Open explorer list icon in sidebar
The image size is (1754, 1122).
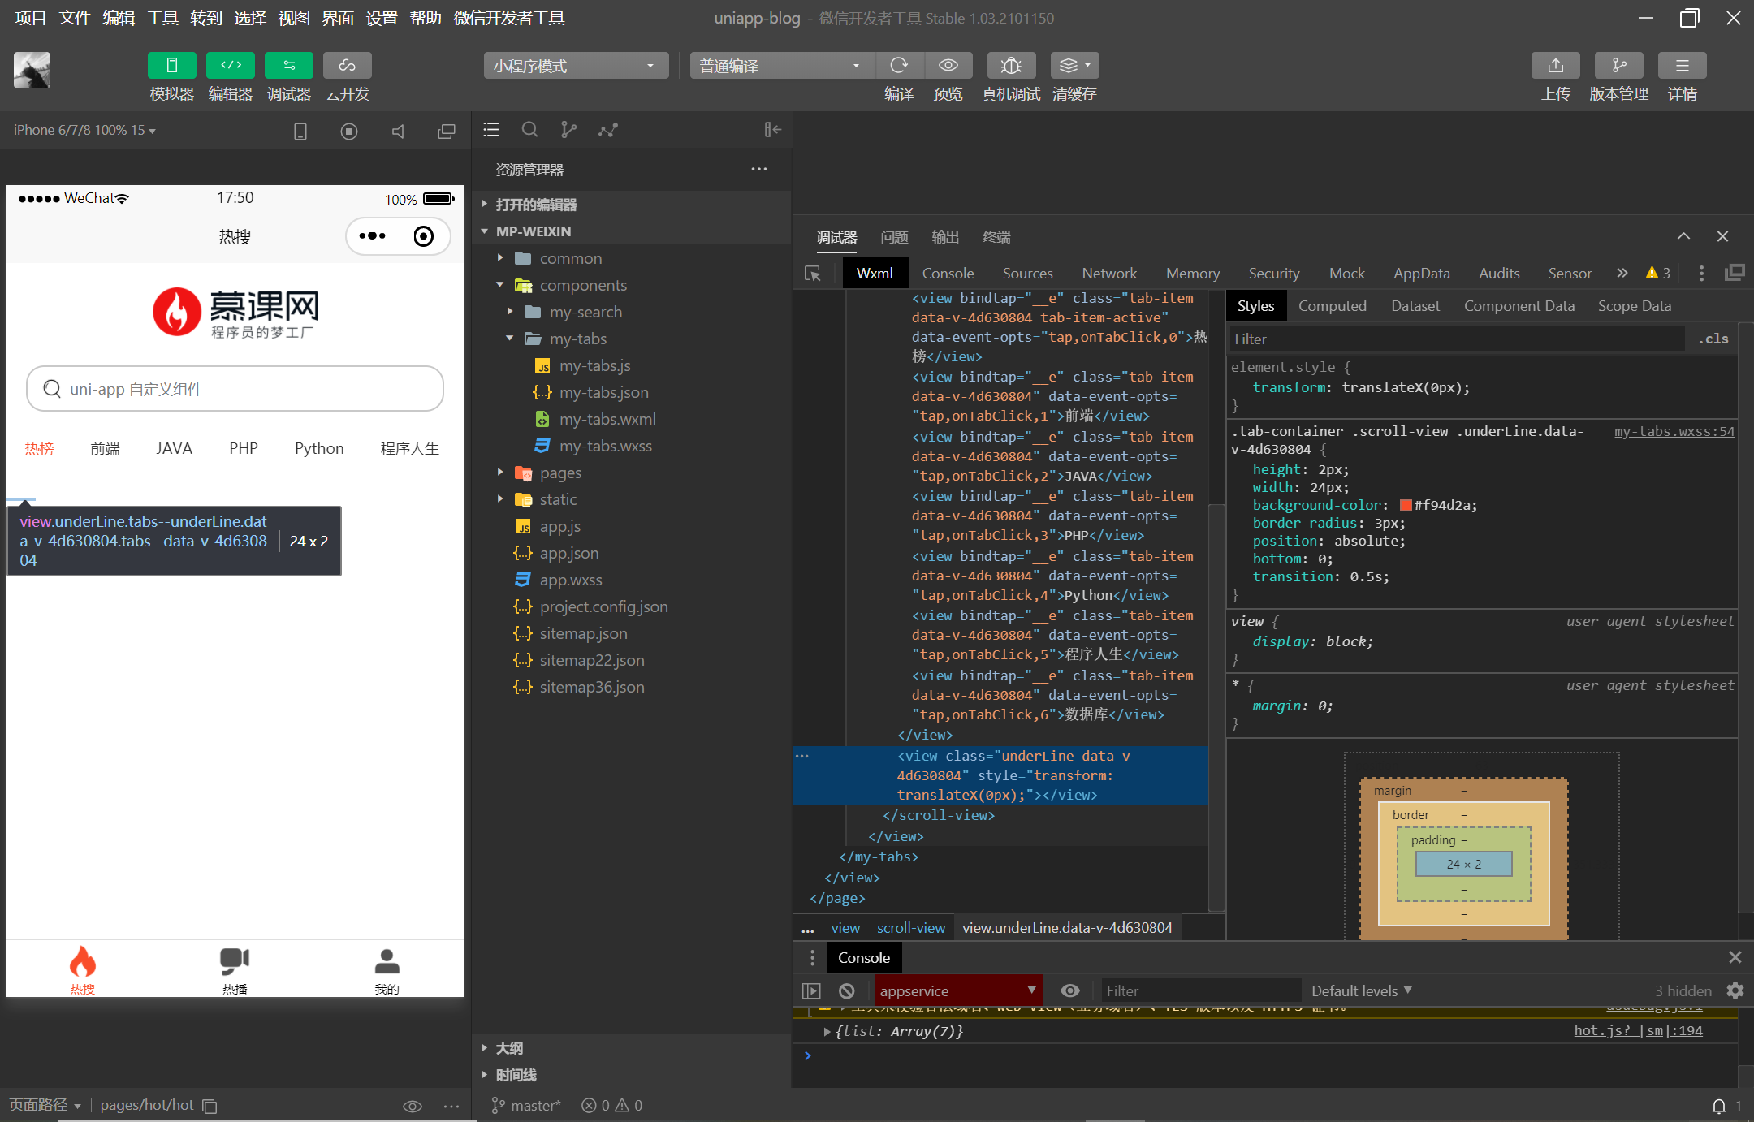(x=491, y=130)
